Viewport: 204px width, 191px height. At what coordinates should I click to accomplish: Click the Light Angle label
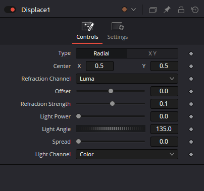(57, 129)
